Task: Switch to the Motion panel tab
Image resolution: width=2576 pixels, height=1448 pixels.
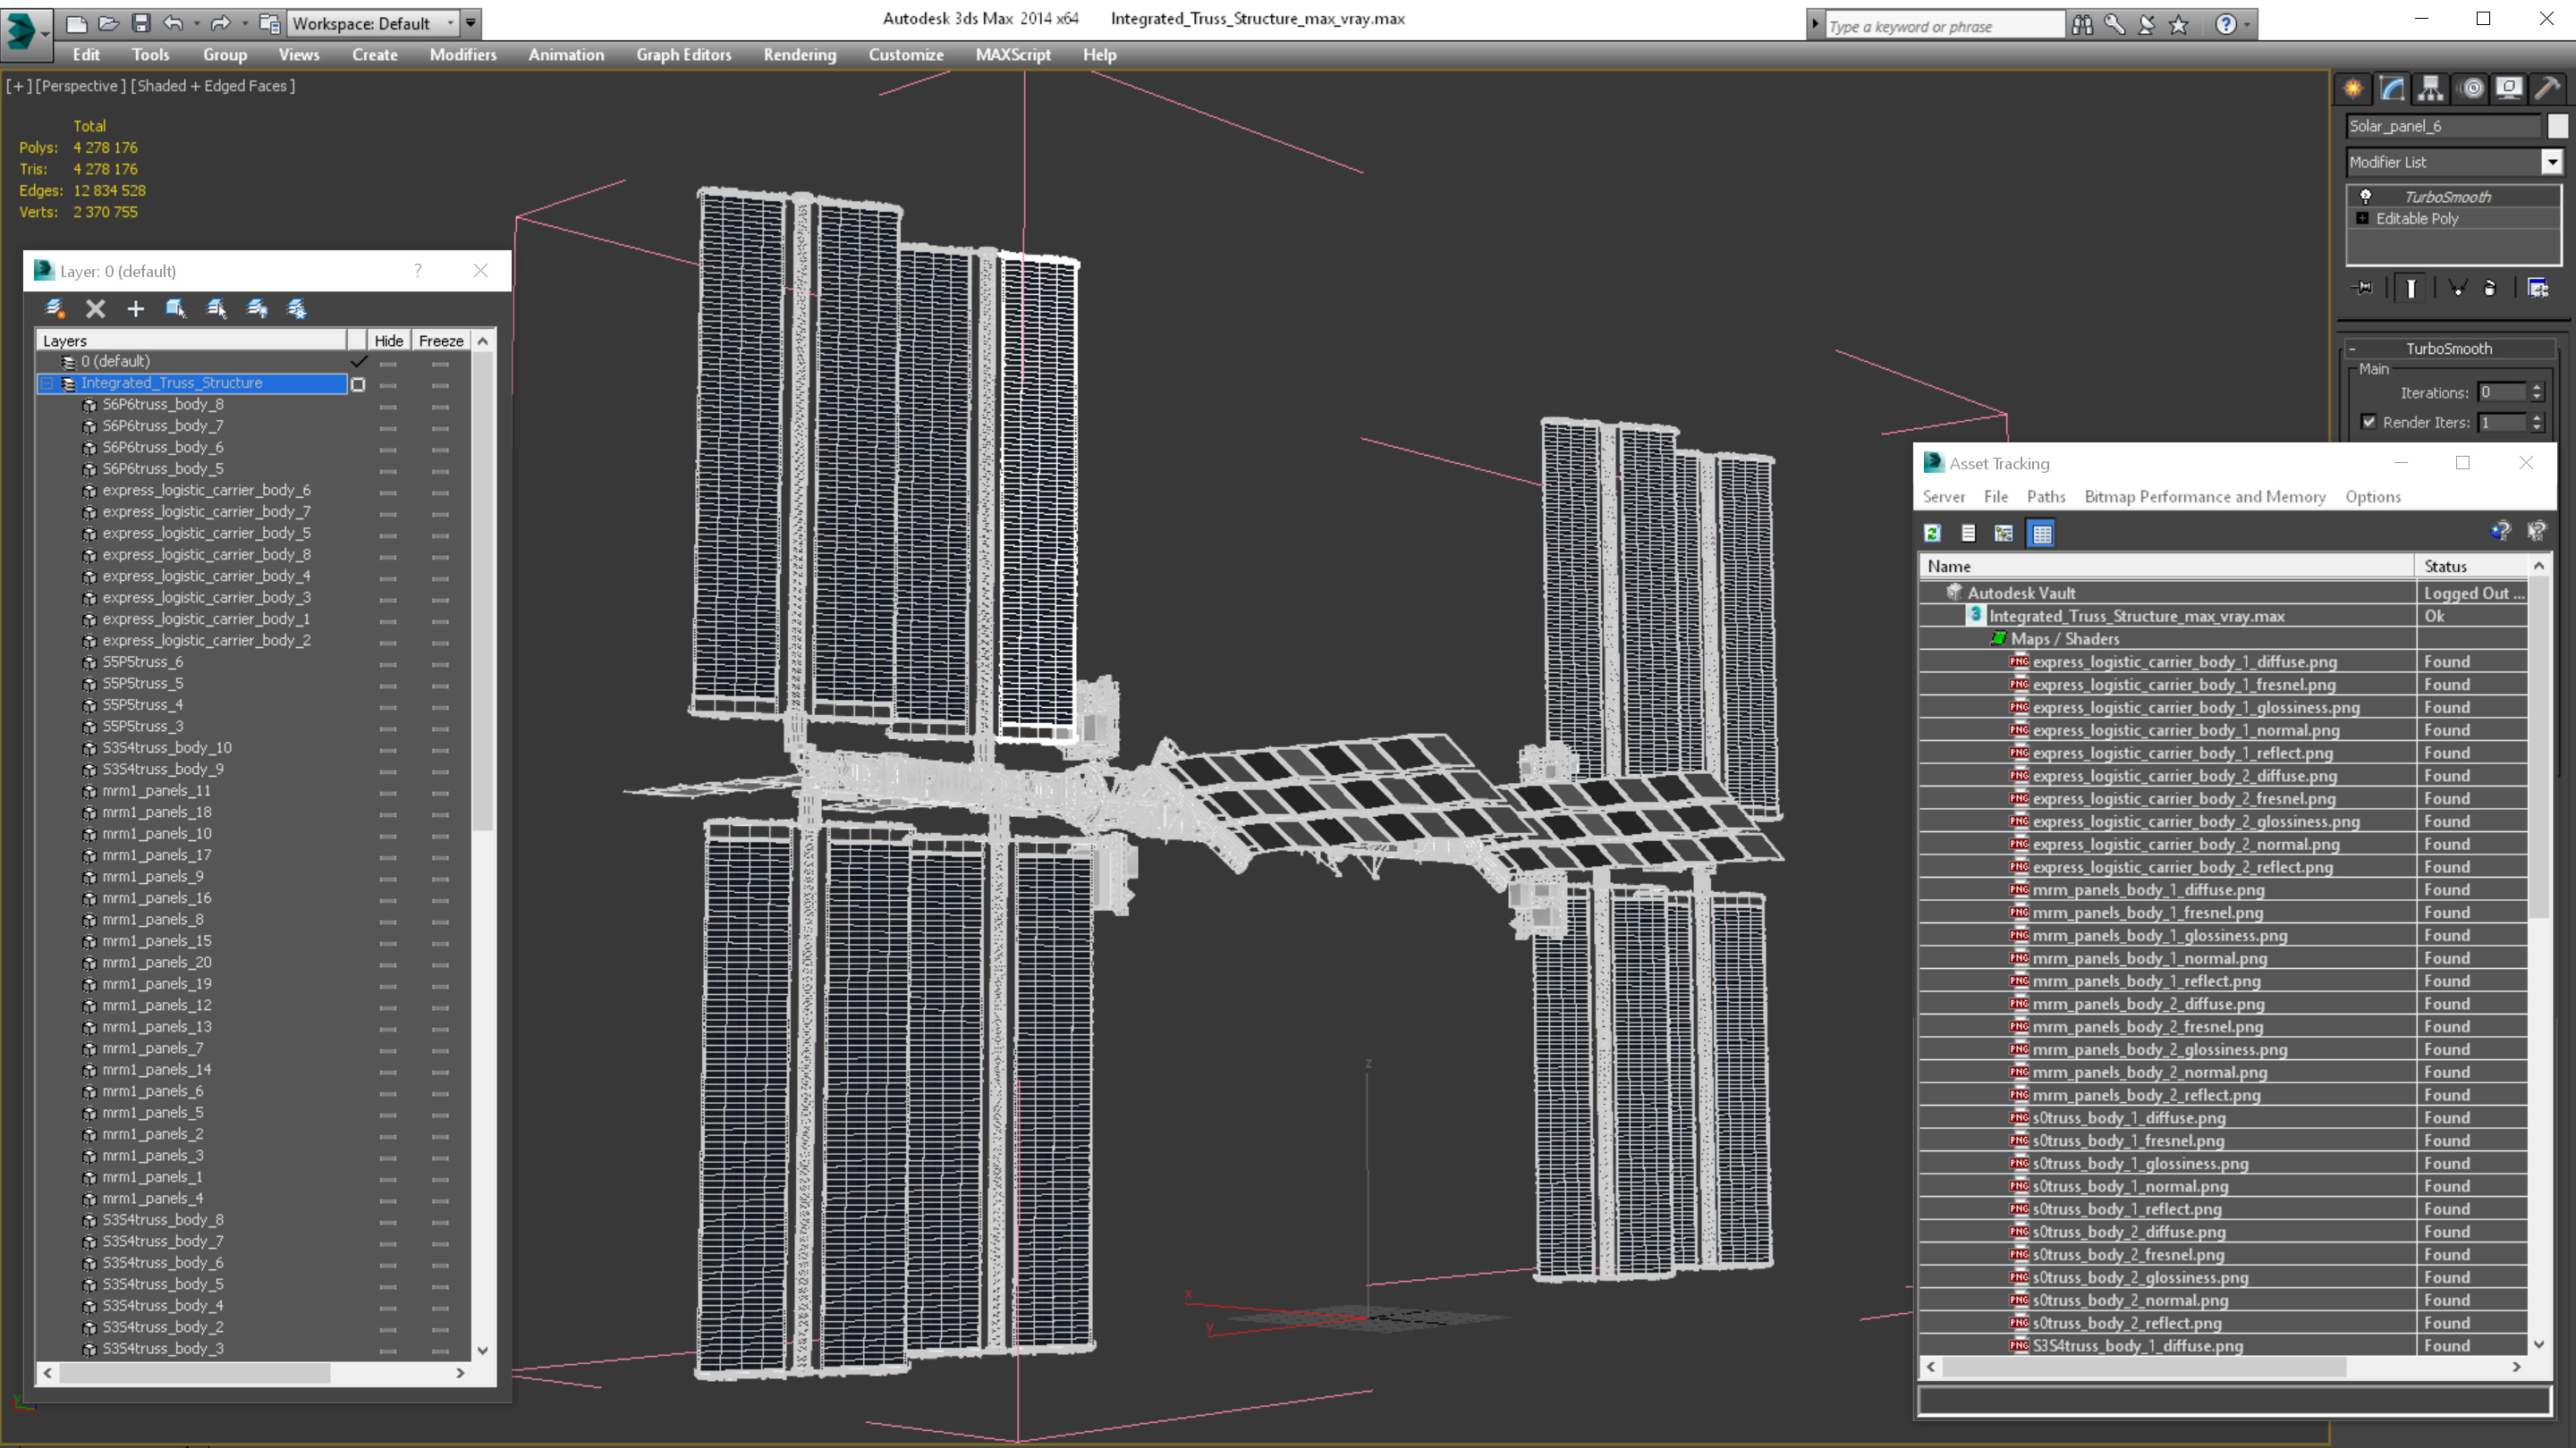Action: point(2471,89)
